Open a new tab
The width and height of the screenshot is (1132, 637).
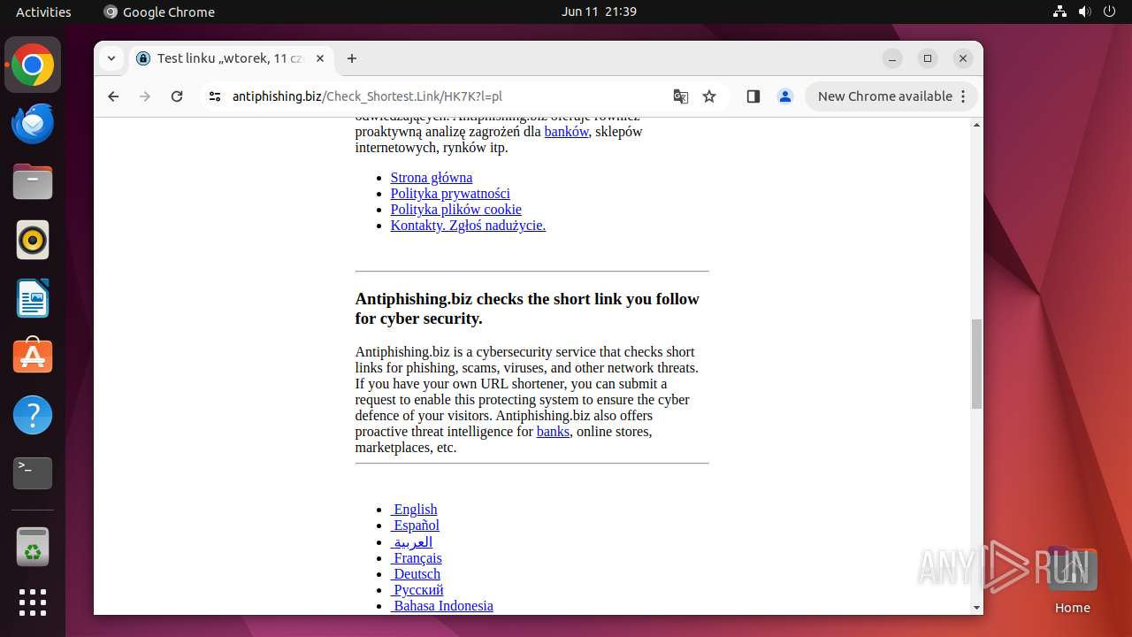pos(352,58)
